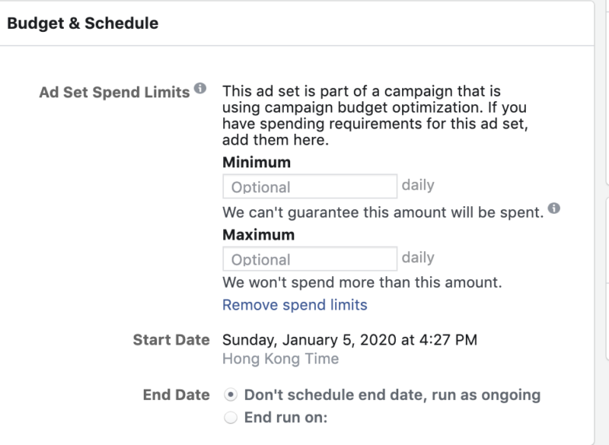Viewport: 609px width, 445px height.
Task: Click the Ad Set Spend Limits label
Action: click(x=114, y=92)
